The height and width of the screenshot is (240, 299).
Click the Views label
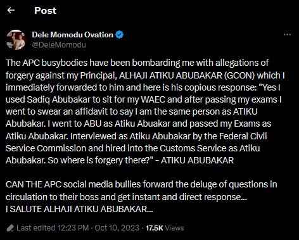(x=174, y=228)
